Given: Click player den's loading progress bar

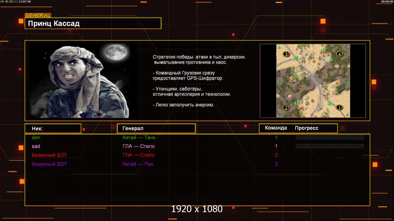Looking at the screenshot, I should click(x=329, y=137).
